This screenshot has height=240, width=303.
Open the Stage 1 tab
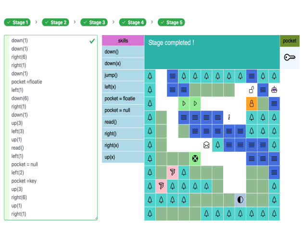click(x=17, y=22)
